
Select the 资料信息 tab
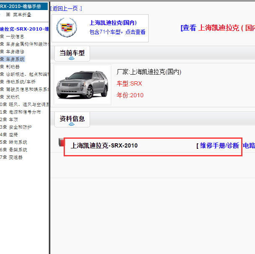tap(72, 119)
